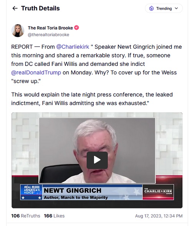The image size is (192, 226).
Task: Play the Newt Gingrich video
Action: [x=97, y=160]
